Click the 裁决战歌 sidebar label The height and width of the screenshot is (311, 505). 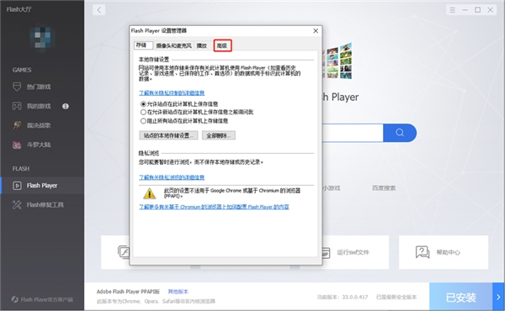click(39, 125)
